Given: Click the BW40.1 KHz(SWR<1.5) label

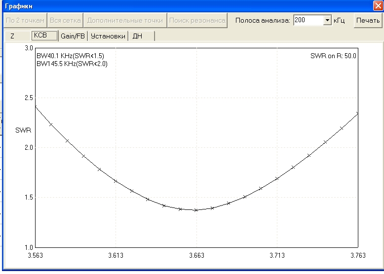Looking at the screenshot, I should coord(70,56).
